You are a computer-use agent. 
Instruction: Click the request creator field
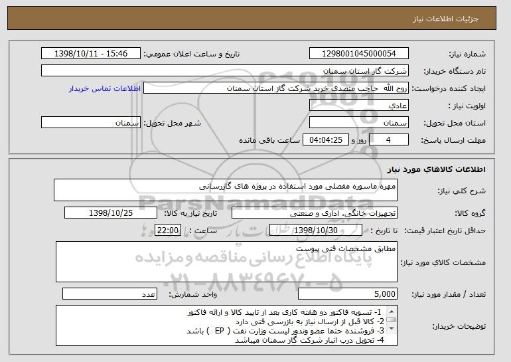tap(276, 88)
